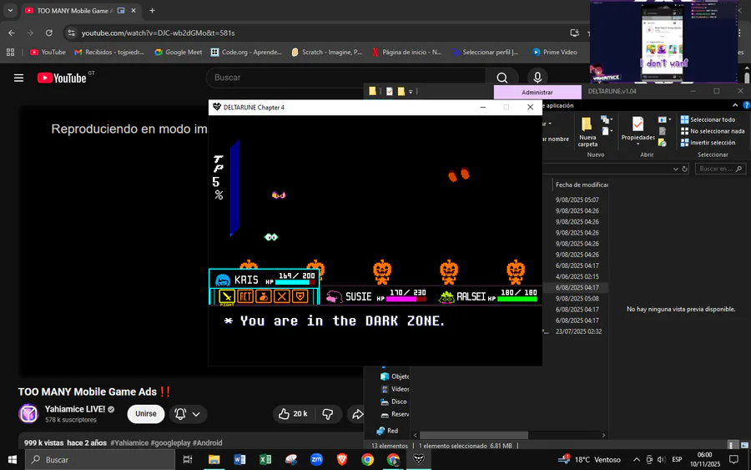Show hidden system tray icons chevron
Viewport: 751px width, 470px height.
[x=637, y=459]
